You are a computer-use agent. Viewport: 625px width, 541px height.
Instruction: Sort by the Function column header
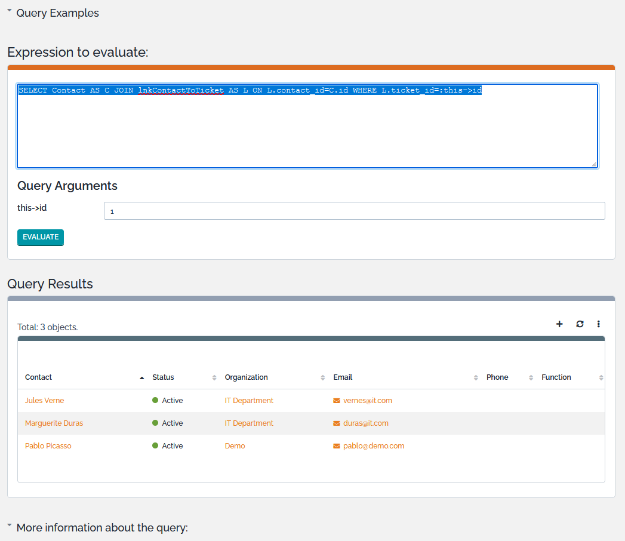point(556,377)
